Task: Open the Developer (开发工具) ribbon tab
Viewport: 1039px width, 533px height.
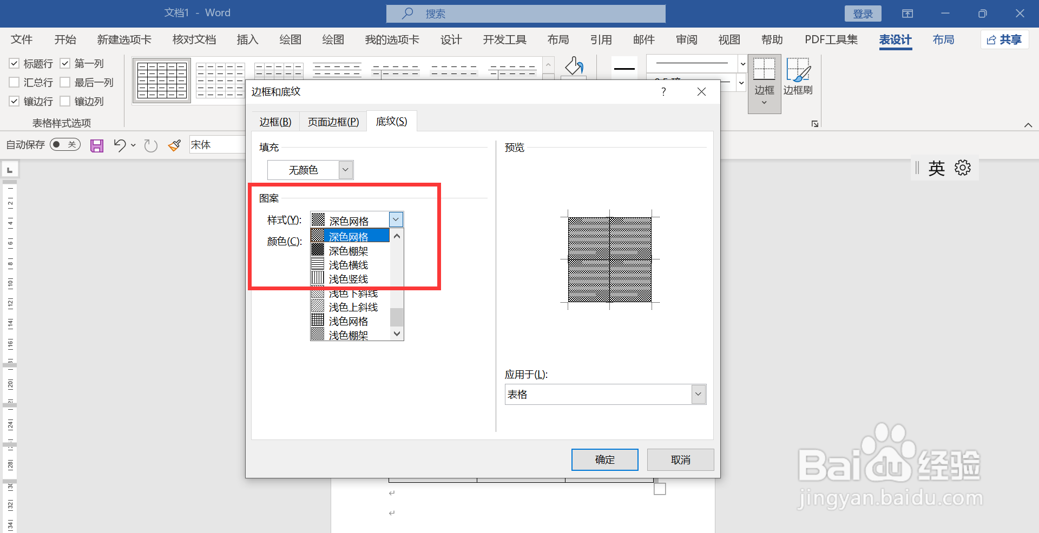Action: pyautogui.click(x=504, y=39)
